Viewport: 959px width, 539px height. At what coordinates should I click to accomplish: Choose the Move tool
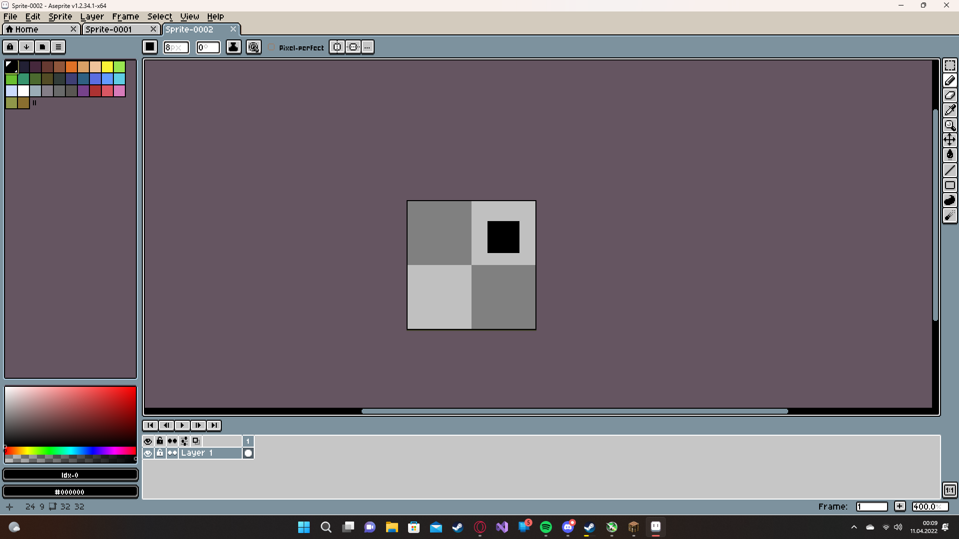[x=951, y=140]
